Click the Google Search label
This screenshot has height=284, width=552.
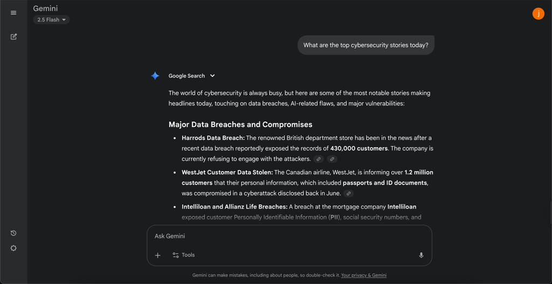(187, 75)
